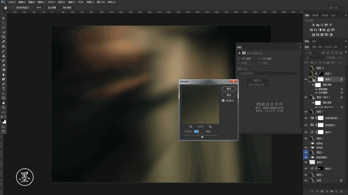Image resolution: width=348 pixels, height=195 pixels.
Task: Hide the 背景 background layer
Action: point(306,181)
